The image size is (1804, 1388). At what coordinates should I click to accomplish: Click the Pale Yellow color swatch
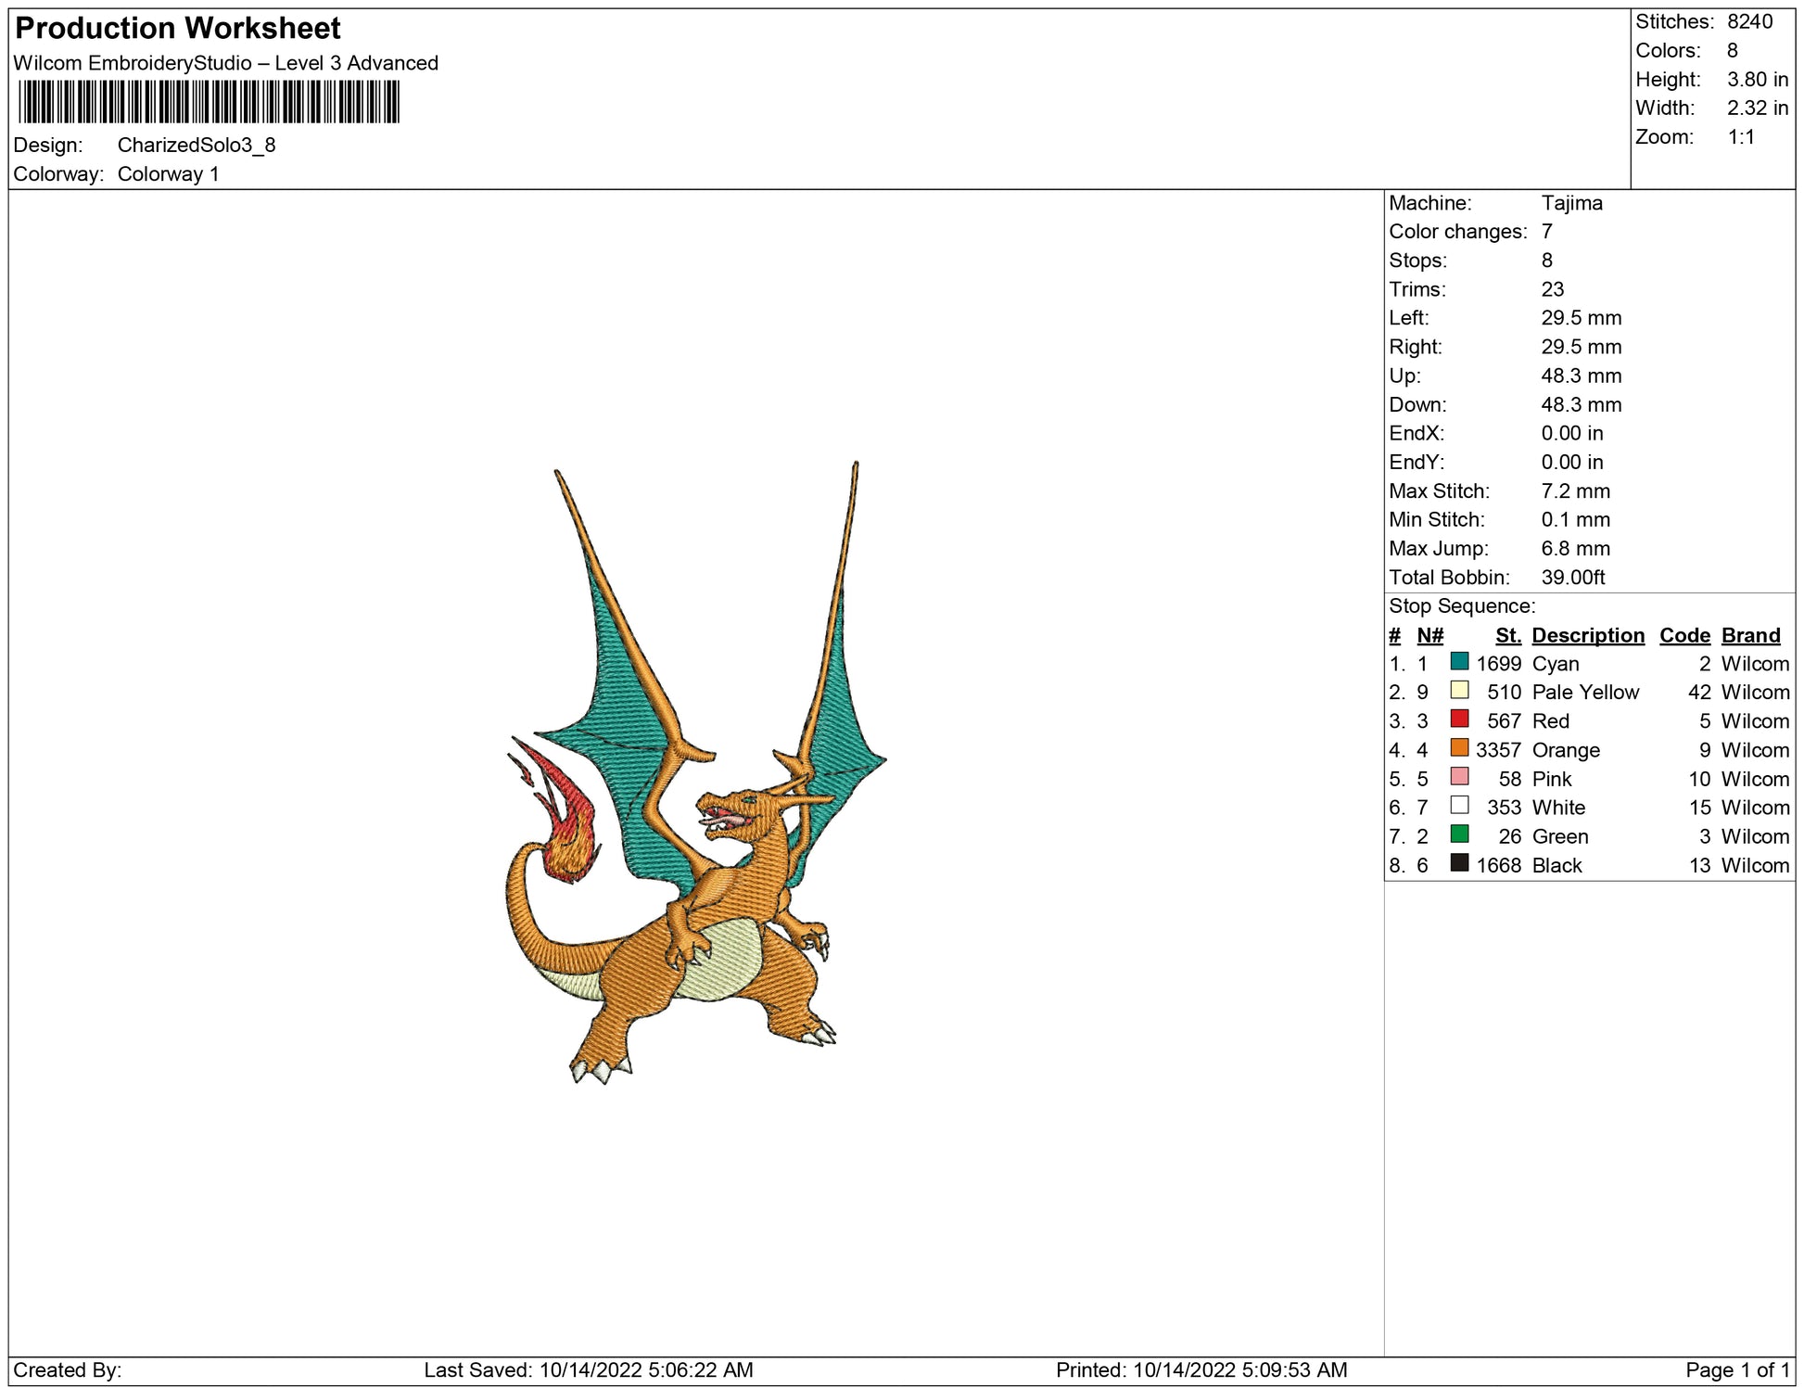(1459, 690)
